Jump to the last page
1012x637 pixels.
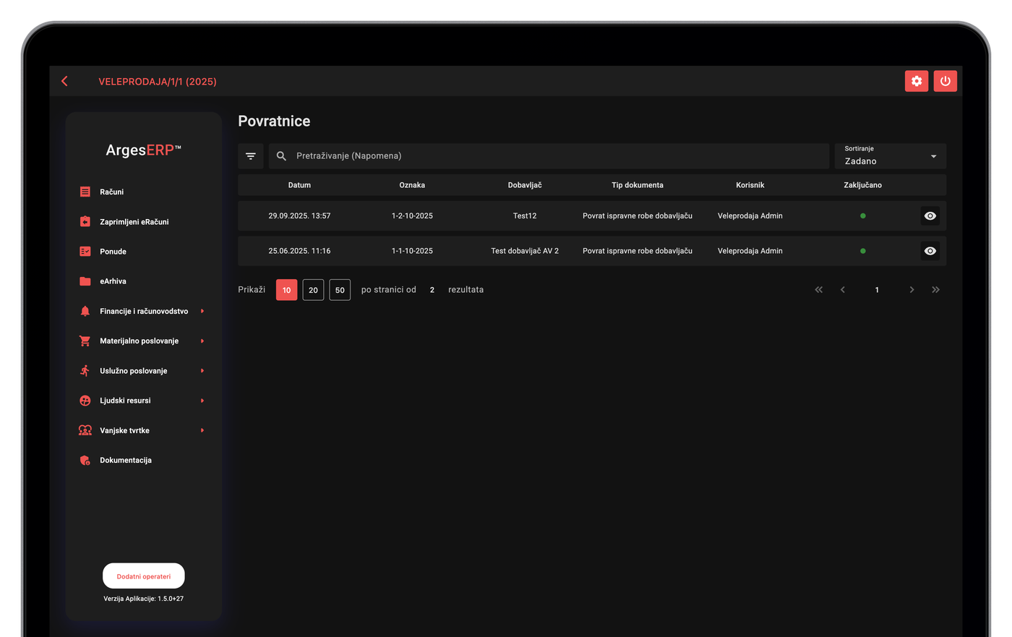[x=936, y=290]
